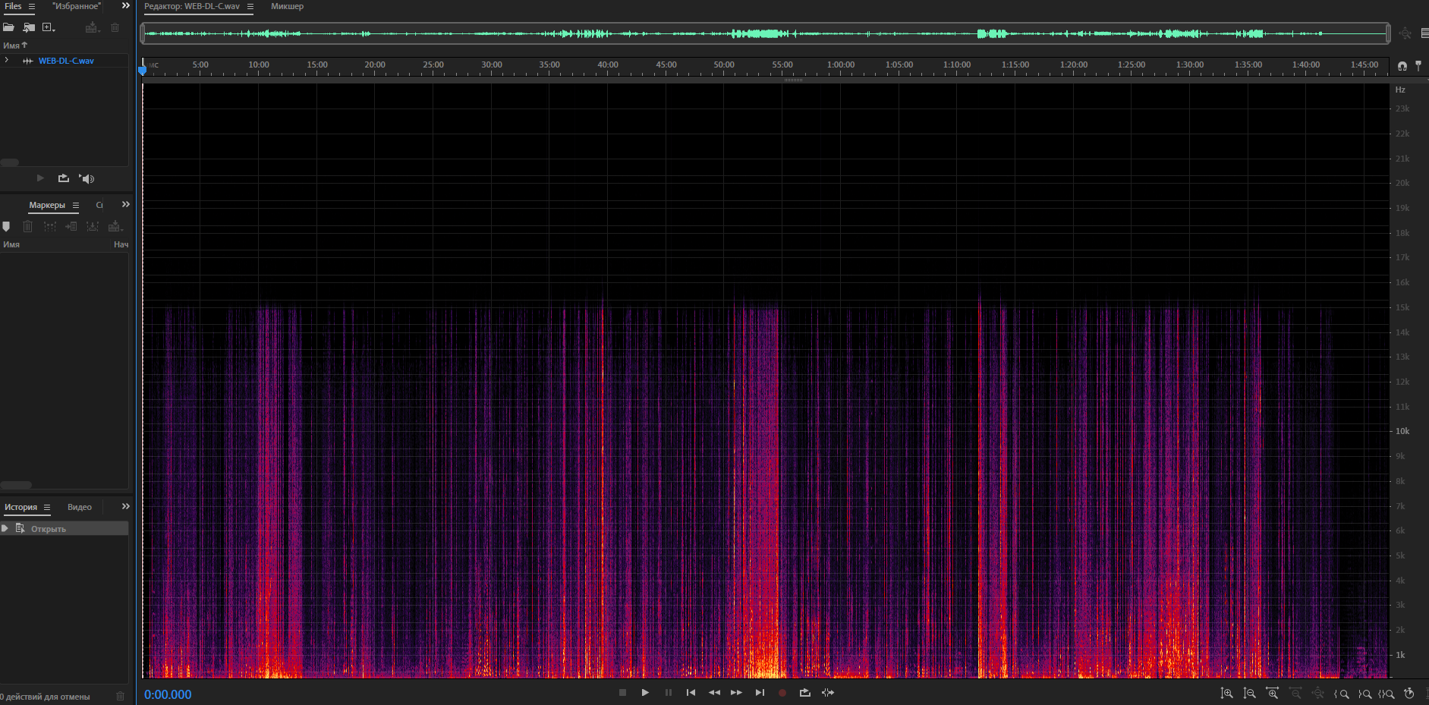Start playback with the transport Play button
1429x705 pixels.
(x=645, y=692)
